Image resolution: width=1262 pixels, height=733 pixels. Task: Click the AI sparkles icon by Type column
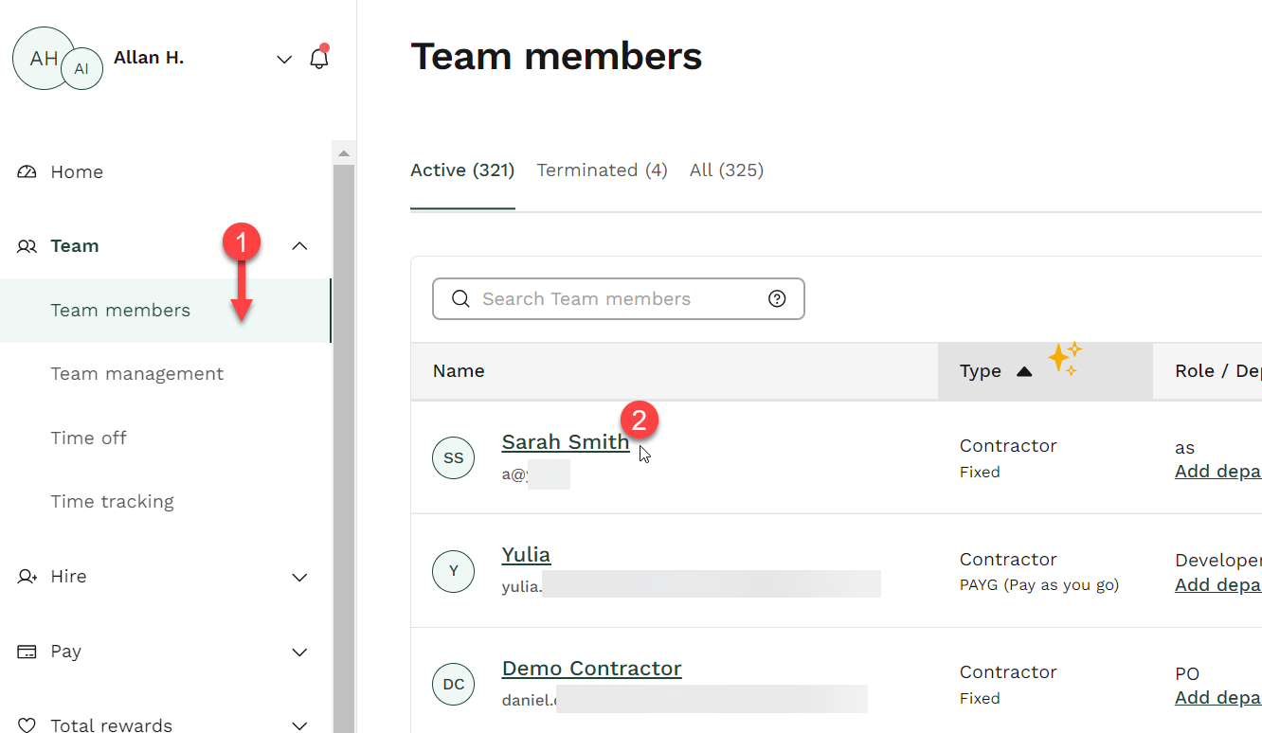coord(1065,359)
